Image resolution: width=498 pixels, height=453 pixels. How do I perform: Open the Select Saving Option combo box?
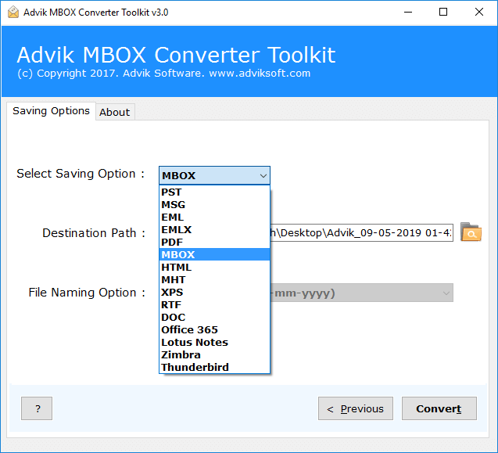tap(214, 175)
